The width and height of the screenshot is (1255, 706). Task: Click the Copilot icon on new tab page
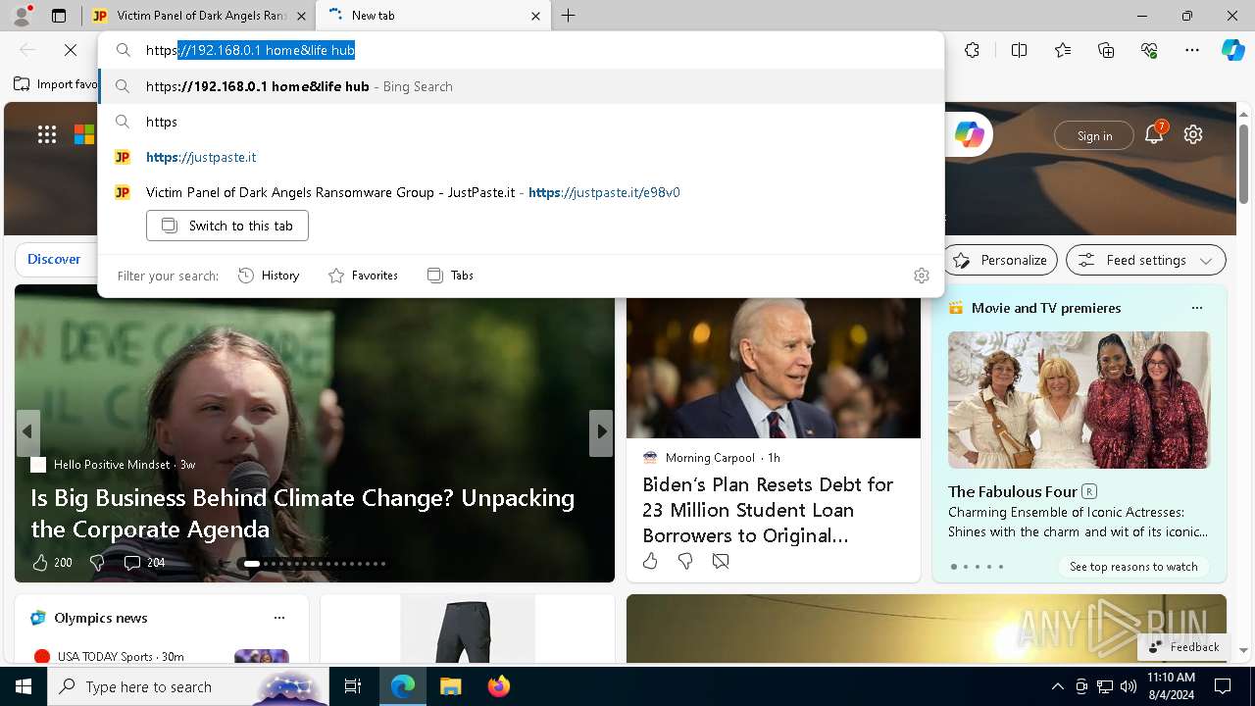[x=969, y=135]
